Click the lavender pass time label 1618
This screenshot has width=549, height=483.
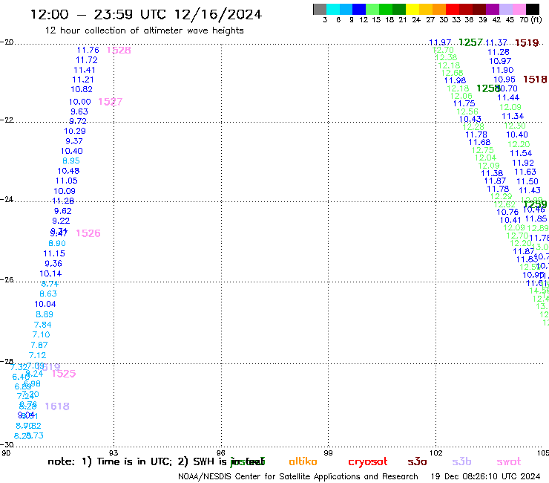pyautogui.click(x=57, y=406)
